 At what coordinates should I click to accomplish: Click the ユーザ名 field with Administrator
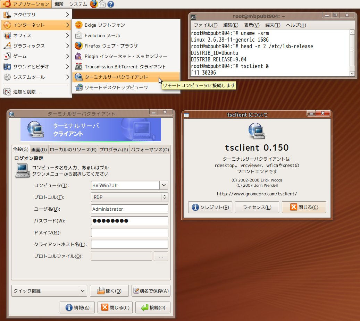click(129, 209)
